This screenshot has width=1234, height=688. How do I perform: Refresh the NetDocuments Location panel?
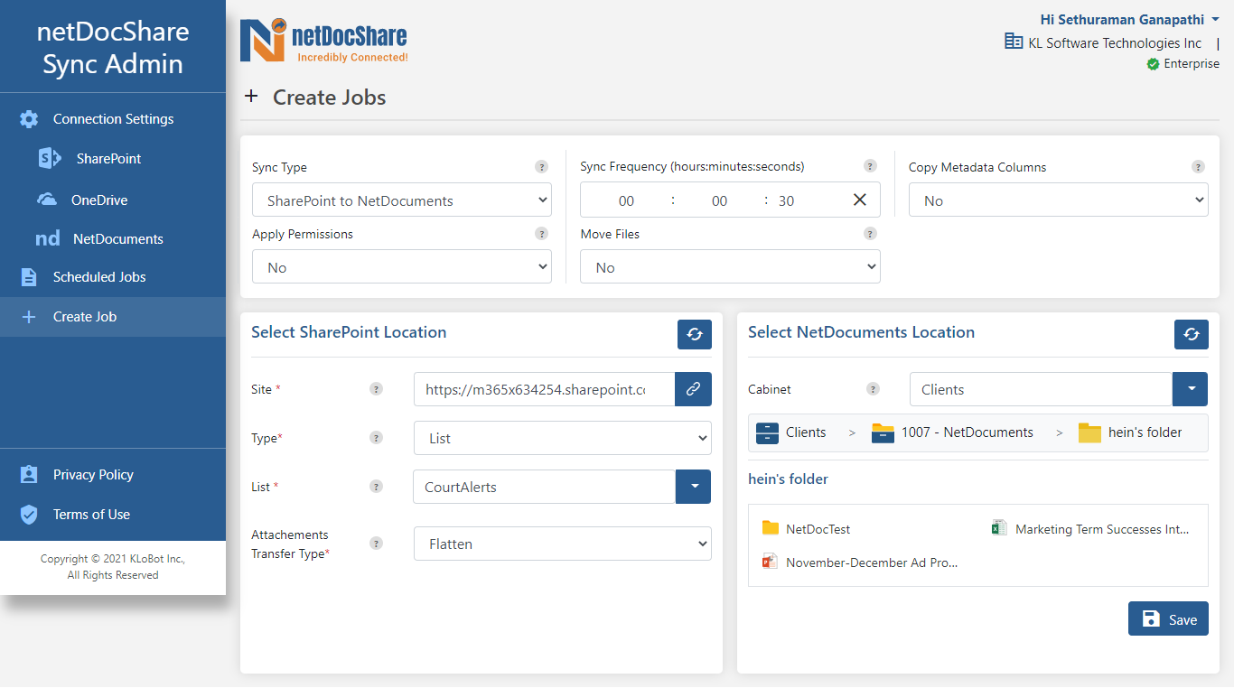pos(1192,334)
